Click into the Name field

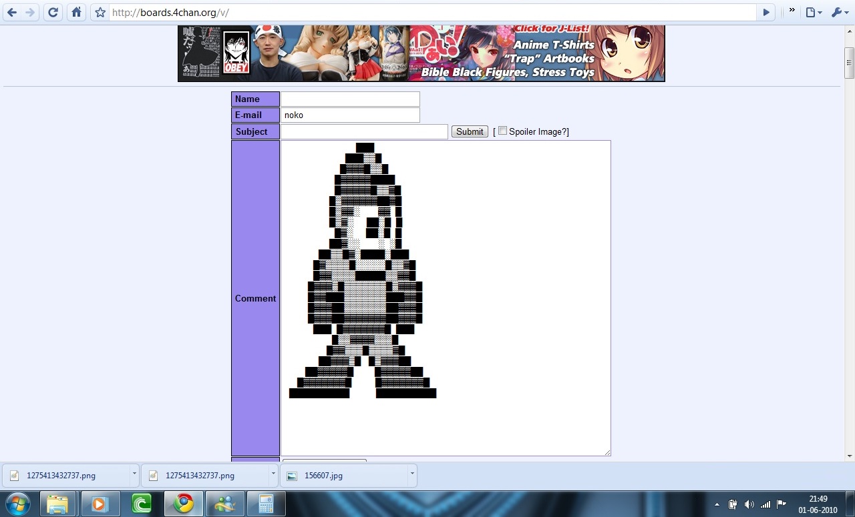(x=350, y=99)
